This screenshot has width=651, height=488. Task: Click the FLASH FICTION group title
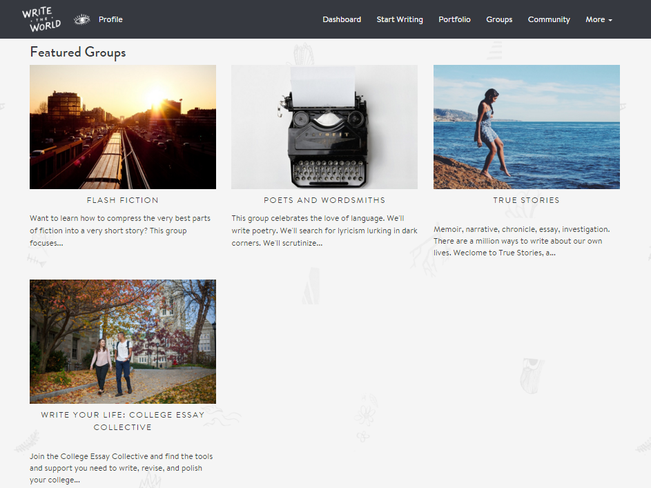pos(122,200)
